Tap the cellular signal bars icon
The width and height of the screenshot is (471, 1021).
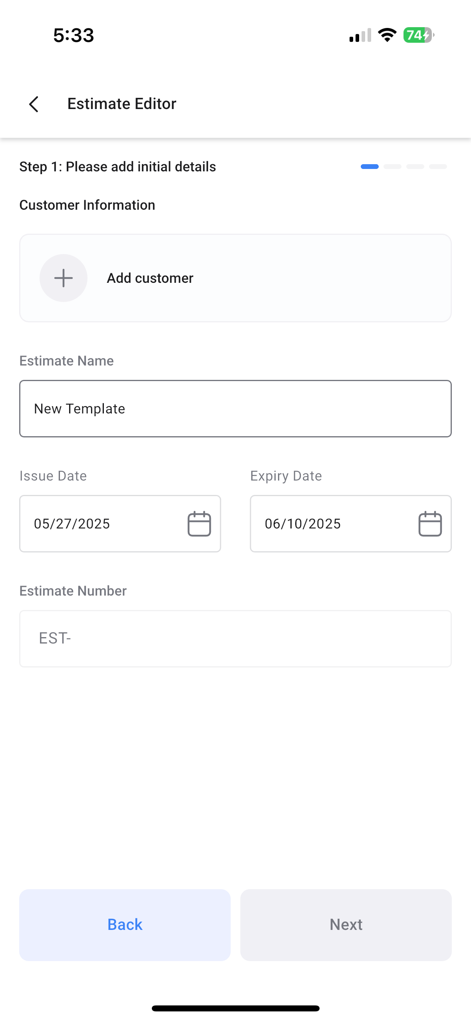tap(360, 35)
